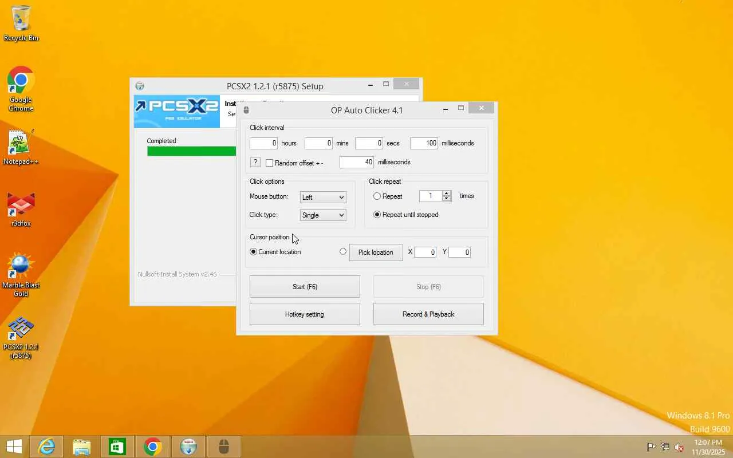Click the Stop (F6) button
Screen dimensions: 733x458
428,287
